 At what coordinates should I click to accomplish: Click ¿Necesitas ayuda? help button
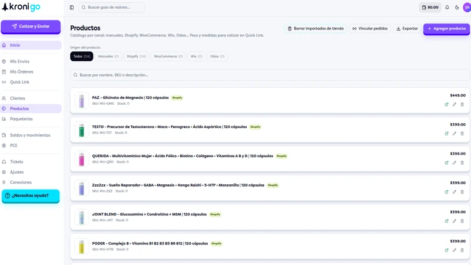[31, 196]
